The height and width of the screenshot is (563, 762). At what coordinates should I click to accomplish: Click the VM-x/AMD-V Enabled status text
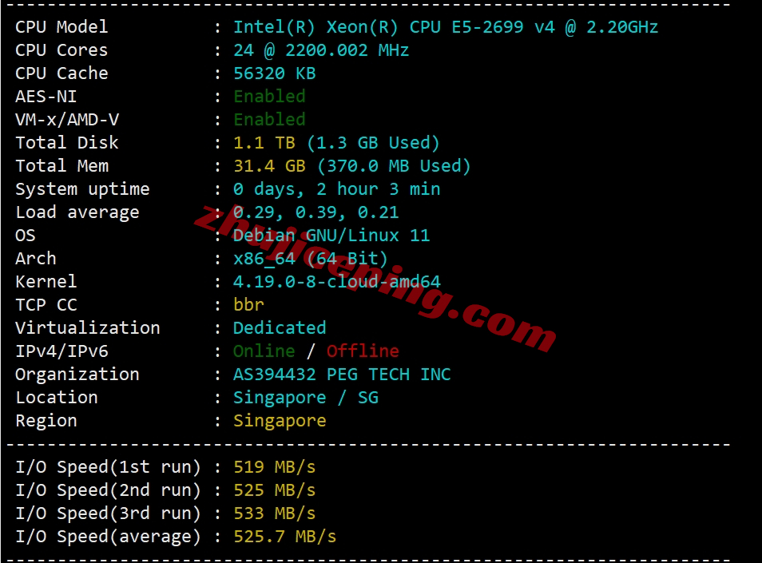point(270,120)
